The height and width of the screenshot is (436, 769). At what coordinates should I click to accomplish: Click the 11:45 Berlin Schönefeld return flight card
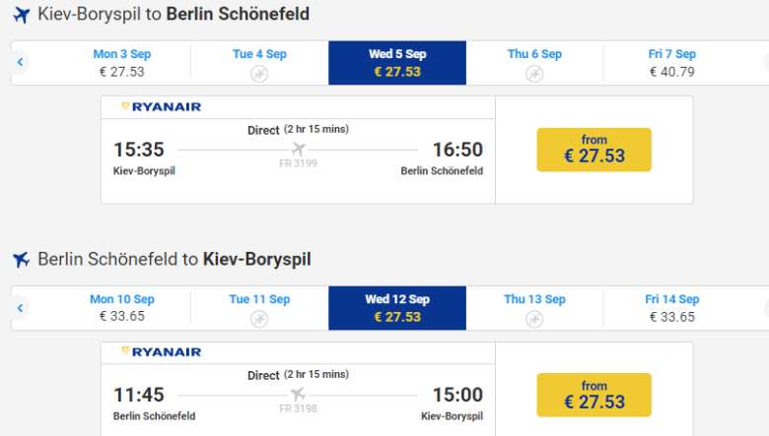tap(298, 395)
